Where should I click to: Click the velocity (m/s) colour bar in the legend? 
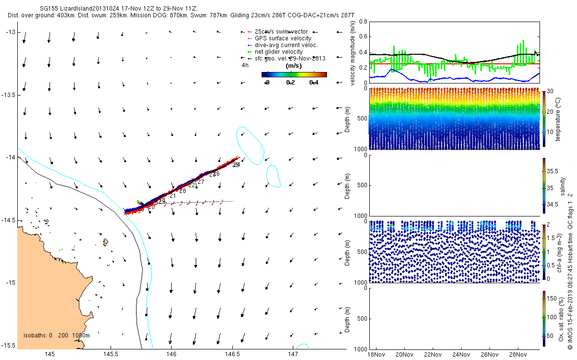pos(294,74)
